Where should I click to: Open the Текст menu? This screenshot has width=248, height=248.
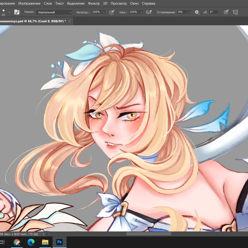[x=59, y=3]
